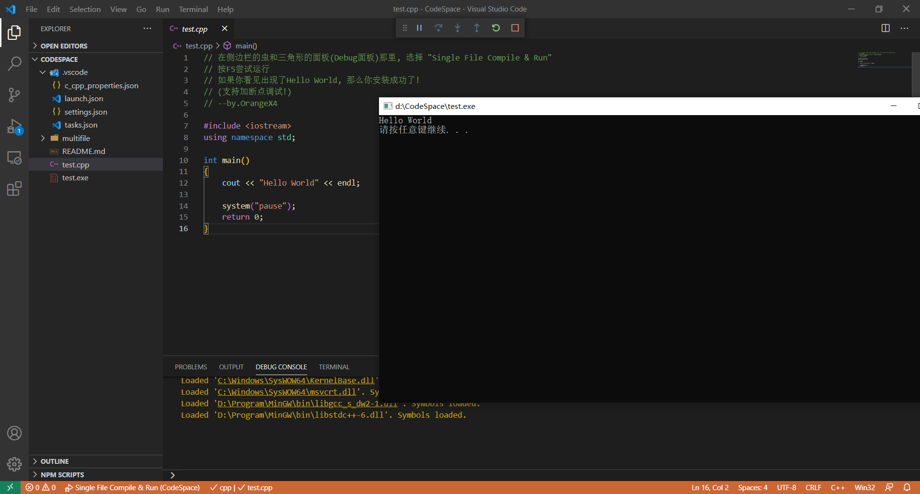The width and height of the screenshot is (920, 494).
Task: Open the Extensions view
Action: coord(14,188)
